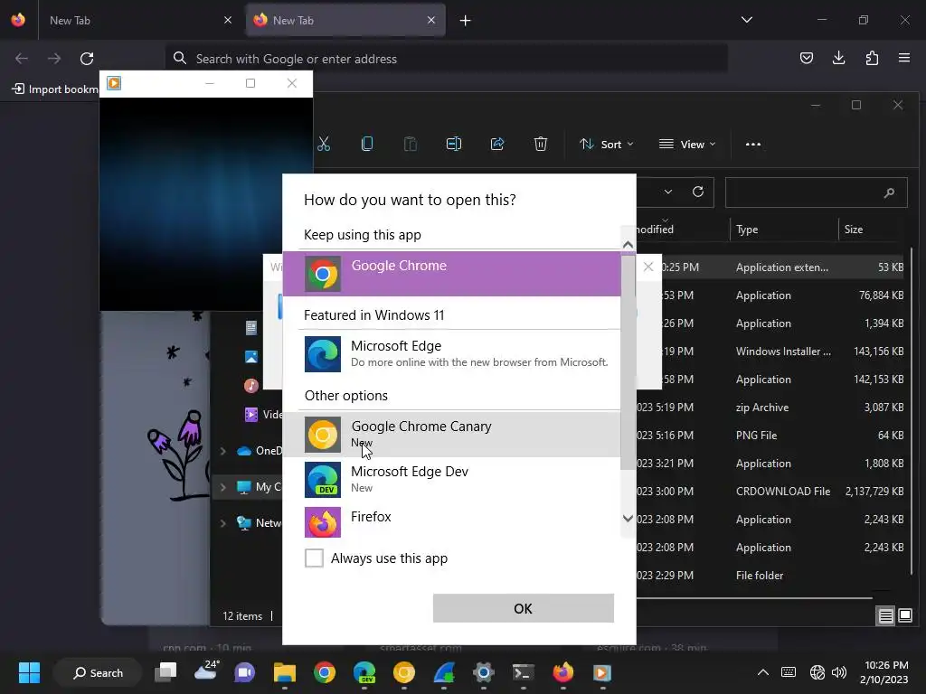
Task: Open the See more ellipsis menu in File Explorer
Action: [753, 144]
